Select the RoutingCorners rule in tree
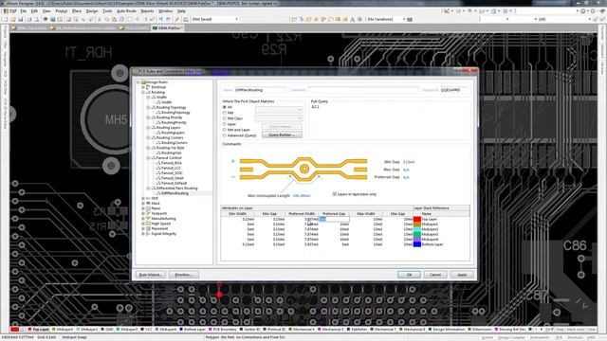Image resolution: width=607 pixels, height=341 pixels. tap(175, 143)
